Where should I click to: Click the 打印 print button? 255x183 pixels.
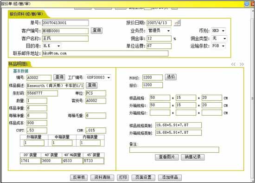pyautogui.click(x=123, y=177)
